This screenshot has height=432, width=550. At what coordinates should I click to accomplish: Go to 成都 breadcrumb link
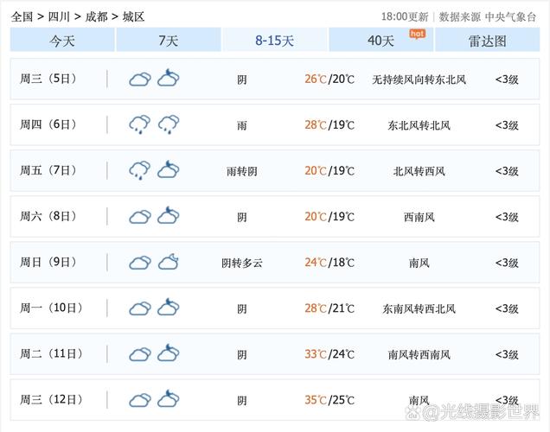(96, 16)
